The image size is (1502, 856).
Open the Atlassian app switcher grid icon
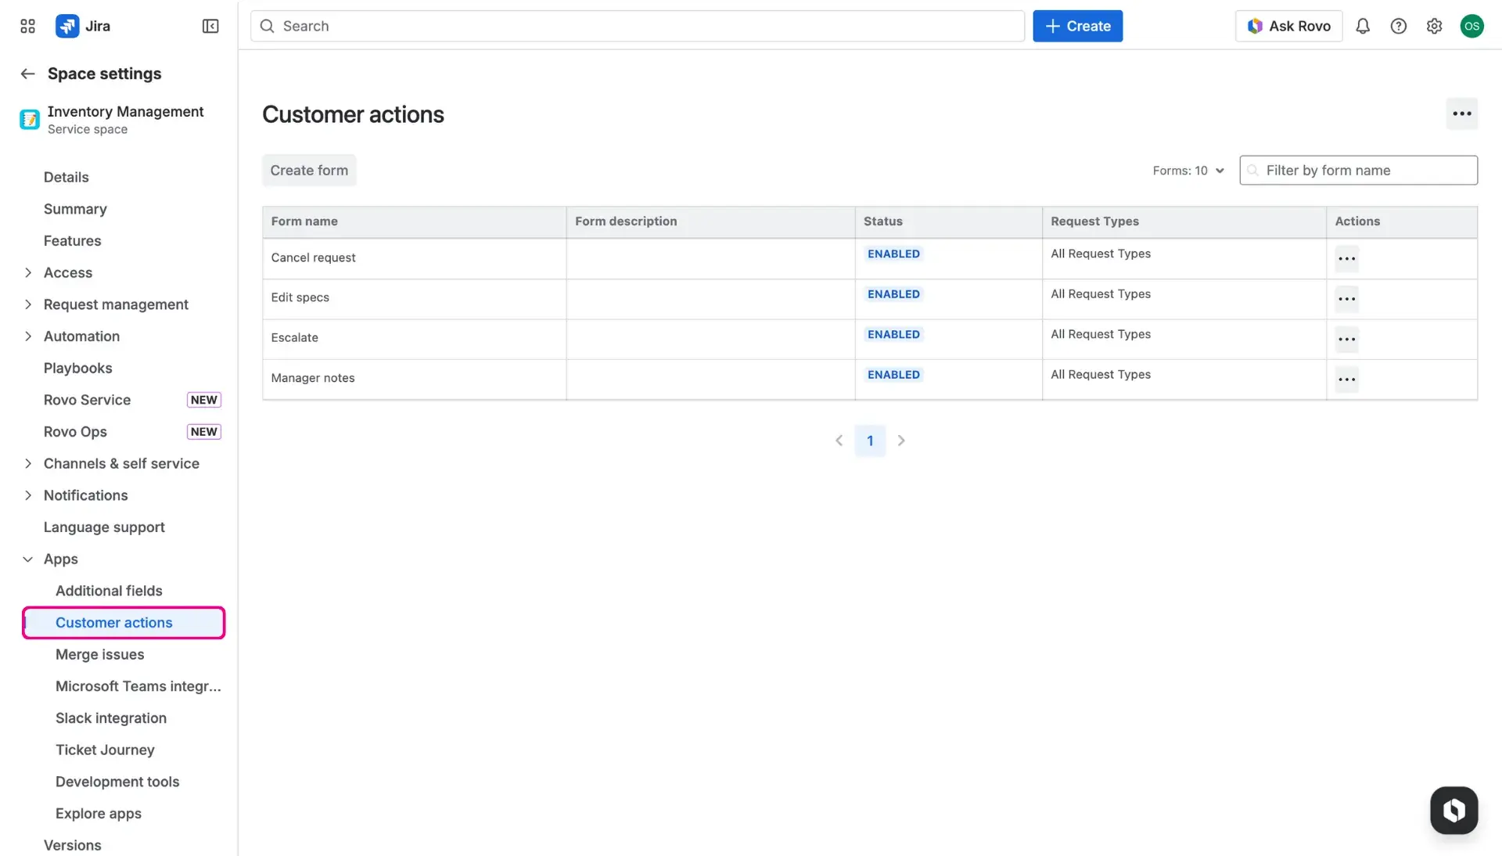tap(27, 26)
